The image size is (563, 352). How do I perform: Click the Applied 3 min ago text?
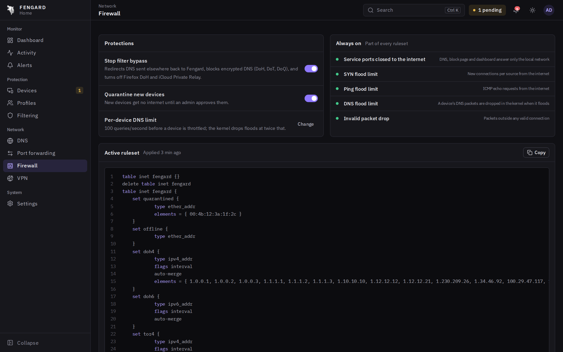[x=162, y=153]
